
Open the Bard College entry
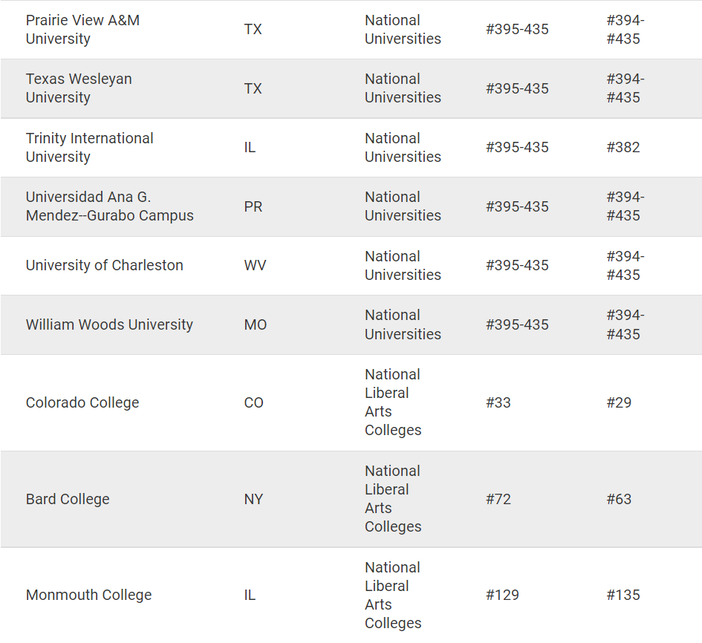point(68,499)
